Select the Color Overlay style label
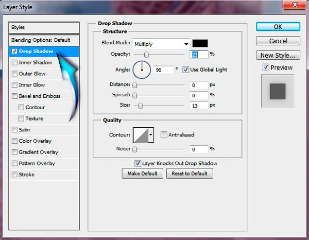The width and height of the screenshot is (309, 240). point(35,141)
